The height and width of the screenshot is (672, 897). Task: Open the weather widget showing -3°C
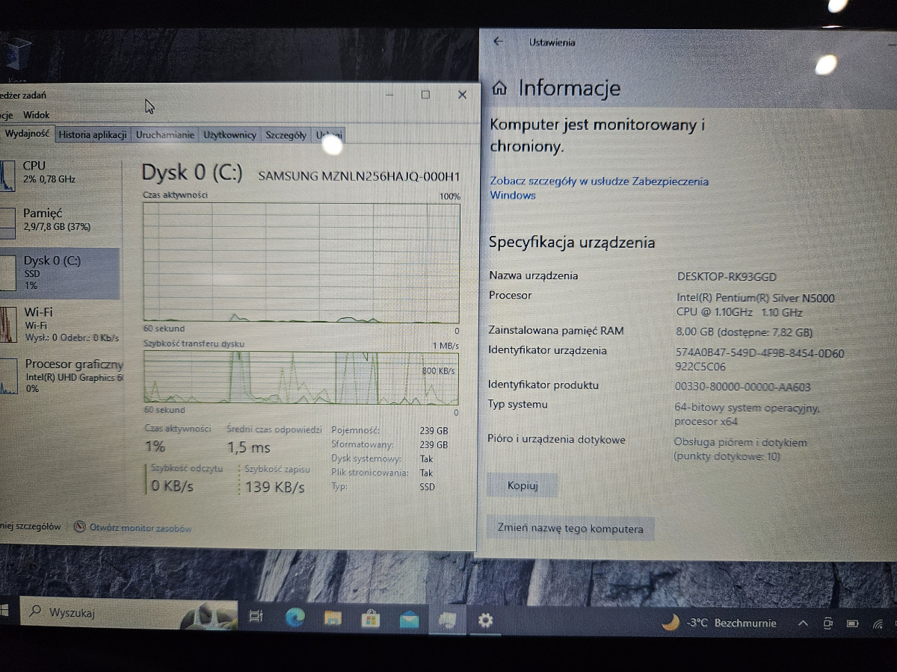coord(719,622)
